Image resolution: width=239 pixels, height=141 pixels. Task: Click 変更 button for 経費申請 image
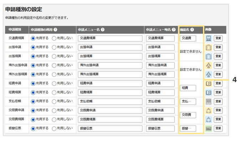point(218,83)
